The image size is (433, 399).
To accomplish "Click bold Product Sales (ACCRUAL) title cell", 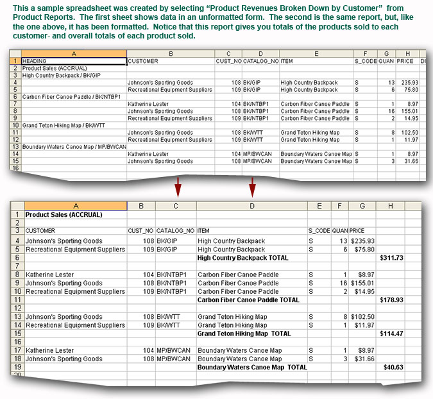I will pos(64,215).
